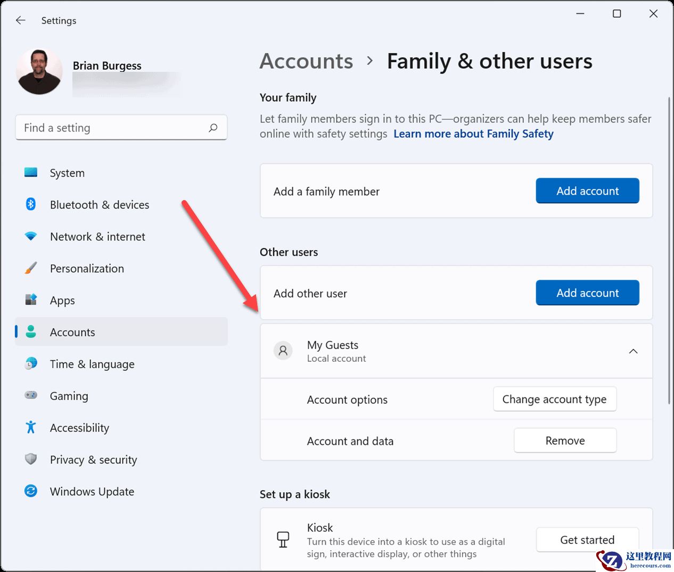
Task: Click the back arrow in Settings
Action: pos(21,20)
